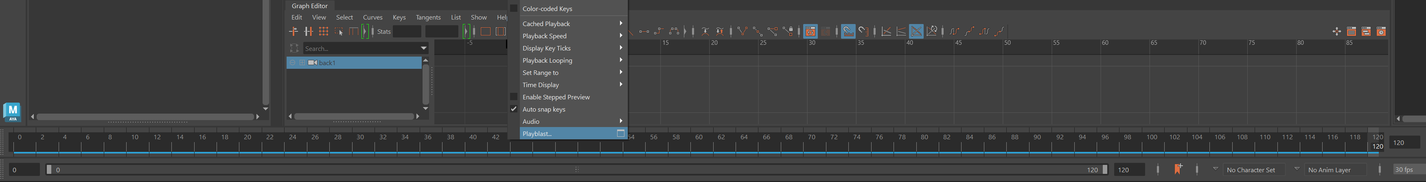Viewport: 1426px width, 182px height.
Task: Click the Frame All icon
Action: [486, 31]
